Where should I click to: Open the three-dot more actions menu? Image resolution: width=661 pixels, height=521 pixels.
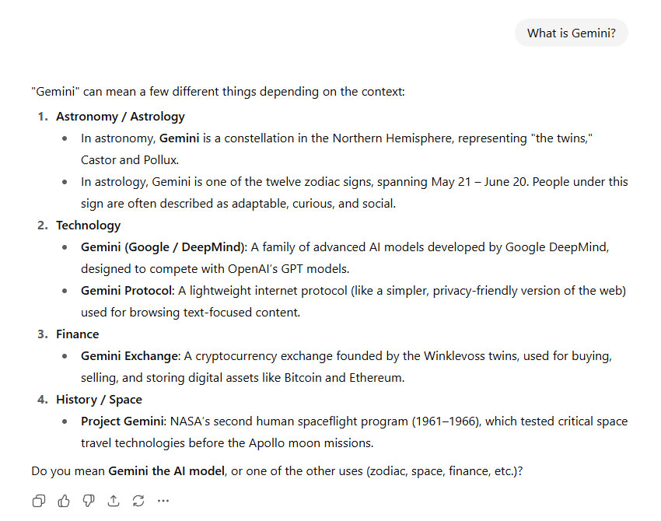[163, 501]
